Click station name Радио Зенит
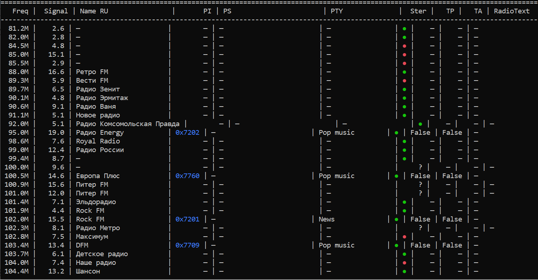Screen dimensions: 538x280 pyautogui.click(x=98, y=89)
